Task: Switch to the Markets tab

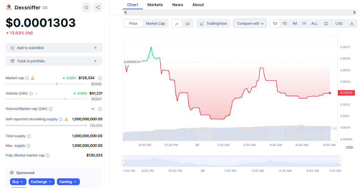Action: point(155,5)
